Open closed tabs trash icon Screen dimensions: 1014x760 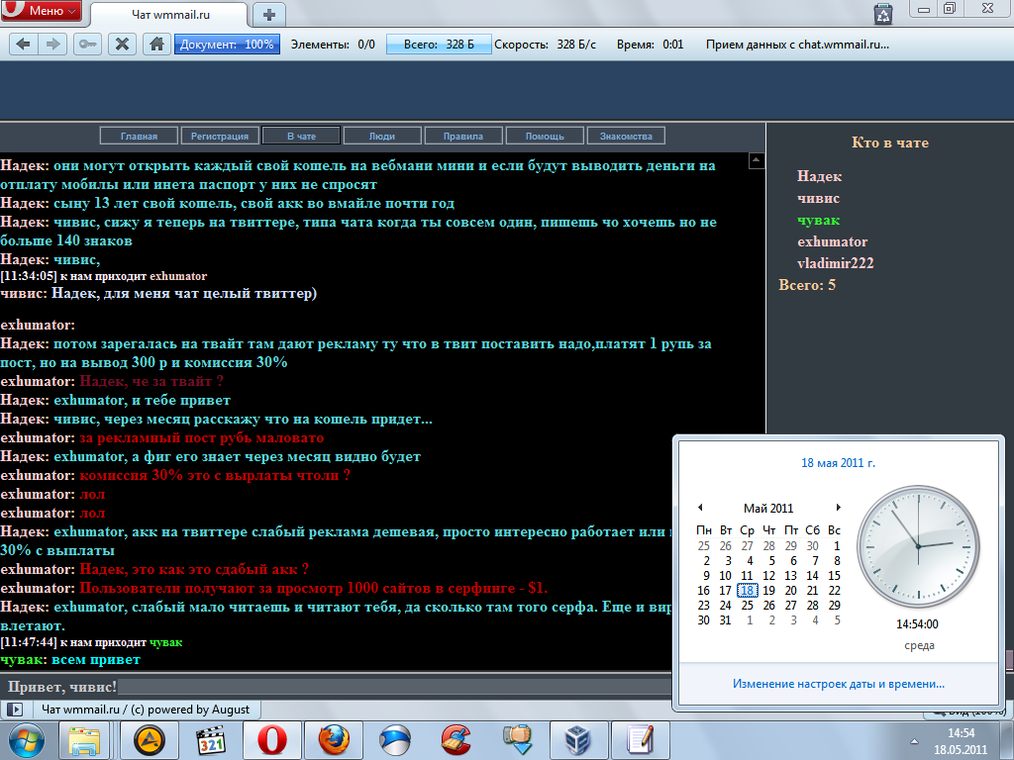click(x=883, y=14)
